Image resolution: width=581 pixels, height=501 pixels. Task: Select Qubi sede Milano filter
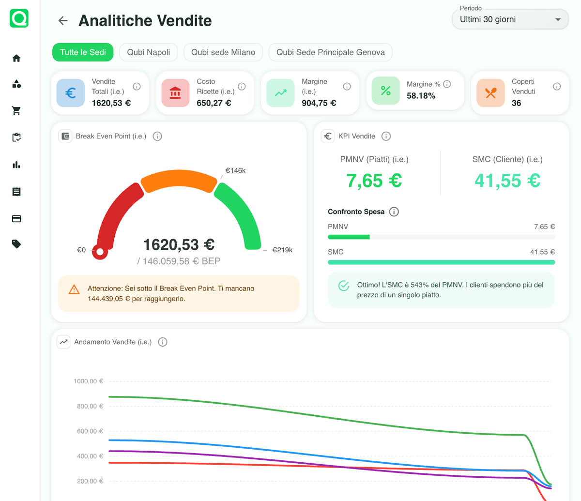click(x=223, y=52)
